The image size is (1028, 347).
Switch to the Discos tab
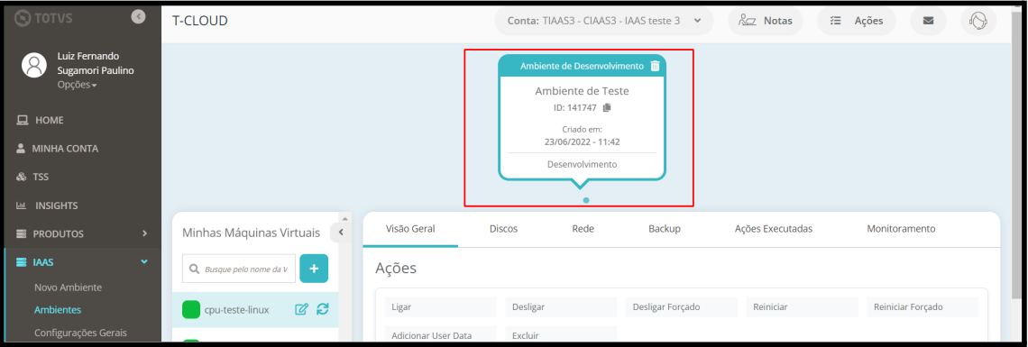point(503,229)
